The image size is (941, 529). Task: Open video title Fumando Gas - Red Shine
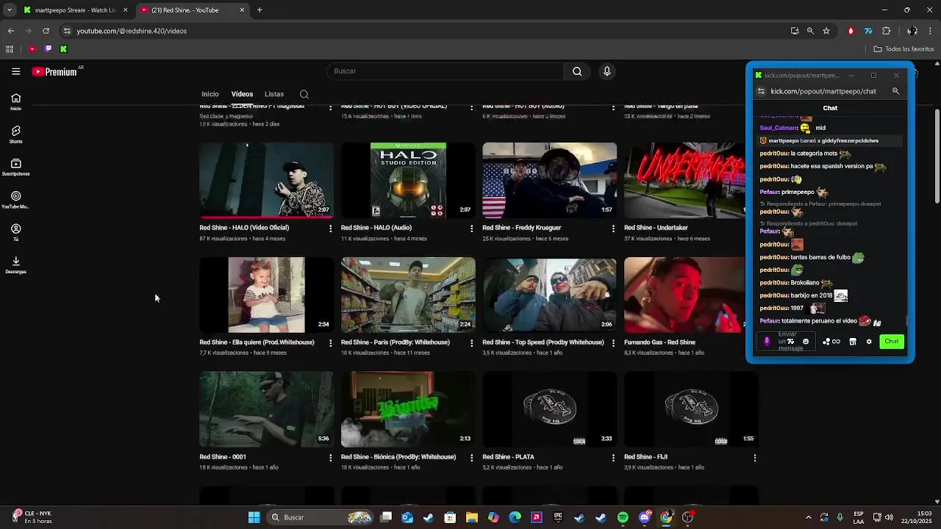coord(659,342)
